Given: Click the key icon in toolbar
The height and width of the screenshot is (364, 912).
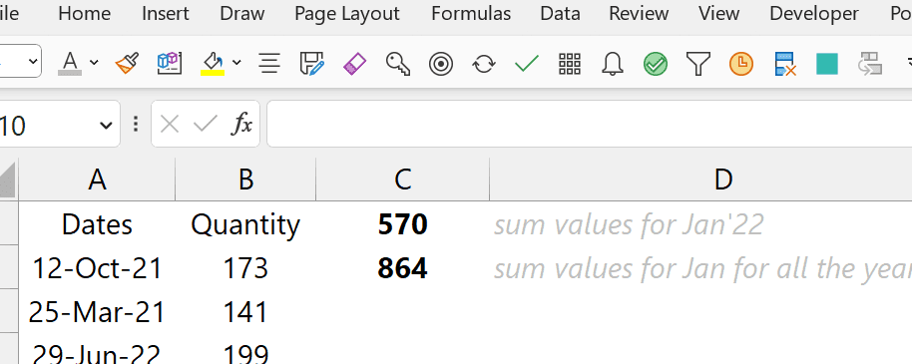Looking at the screenshot, I should point(398,63).
